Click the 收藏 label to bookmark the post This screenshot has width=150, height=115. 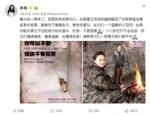(21, 111)
